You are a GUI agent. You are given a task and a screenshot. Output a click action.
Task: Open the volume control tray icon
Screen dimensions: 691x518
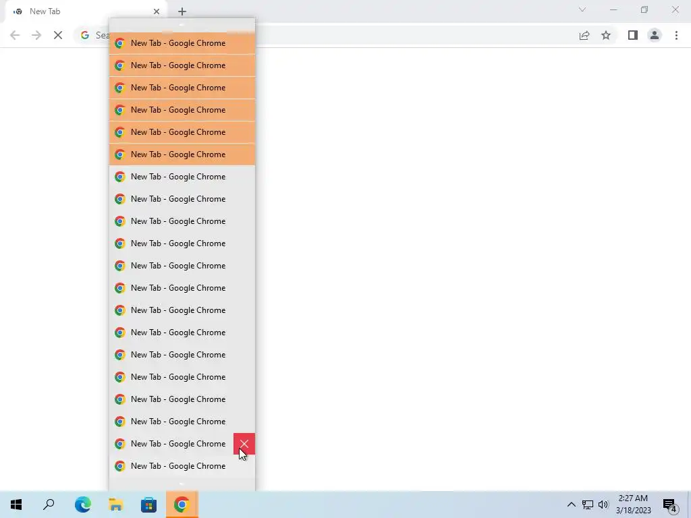click(603, 505)
